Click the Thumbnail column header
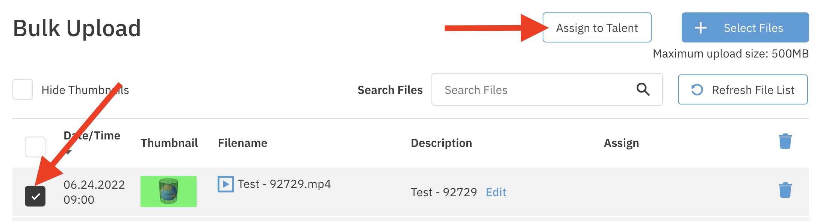The width and height of the screenshot is (820, 221). 169,143
